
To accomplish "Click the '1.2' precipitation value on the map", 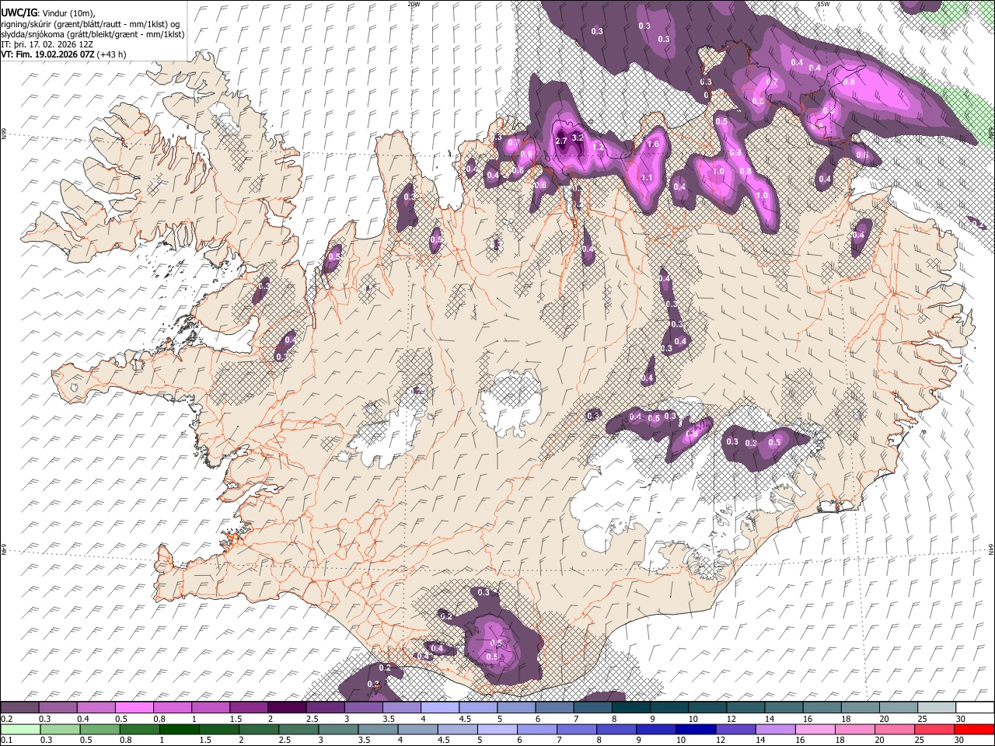I will pos(598,146).
